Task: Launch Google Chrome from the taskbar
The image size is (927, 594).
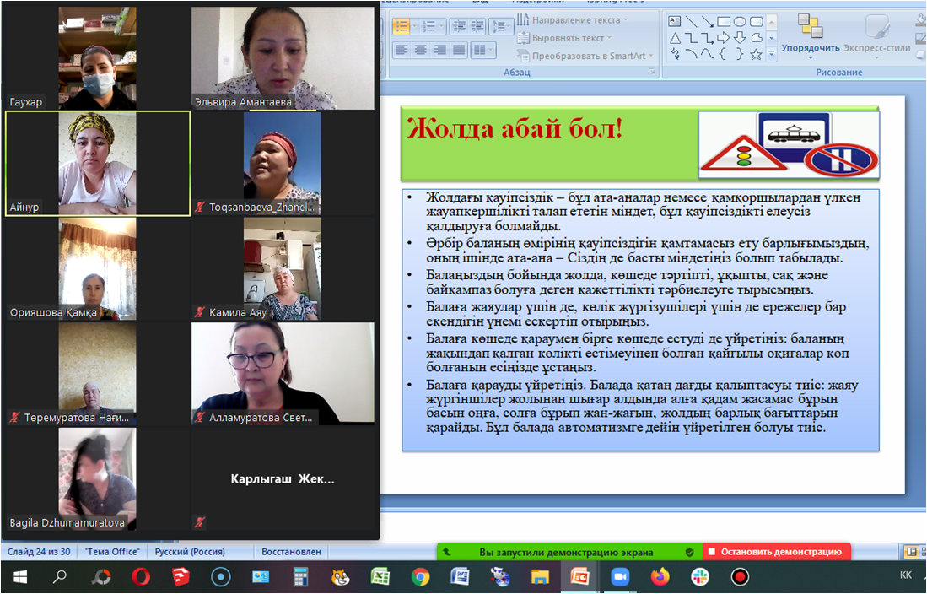Action: pos(420,577)
